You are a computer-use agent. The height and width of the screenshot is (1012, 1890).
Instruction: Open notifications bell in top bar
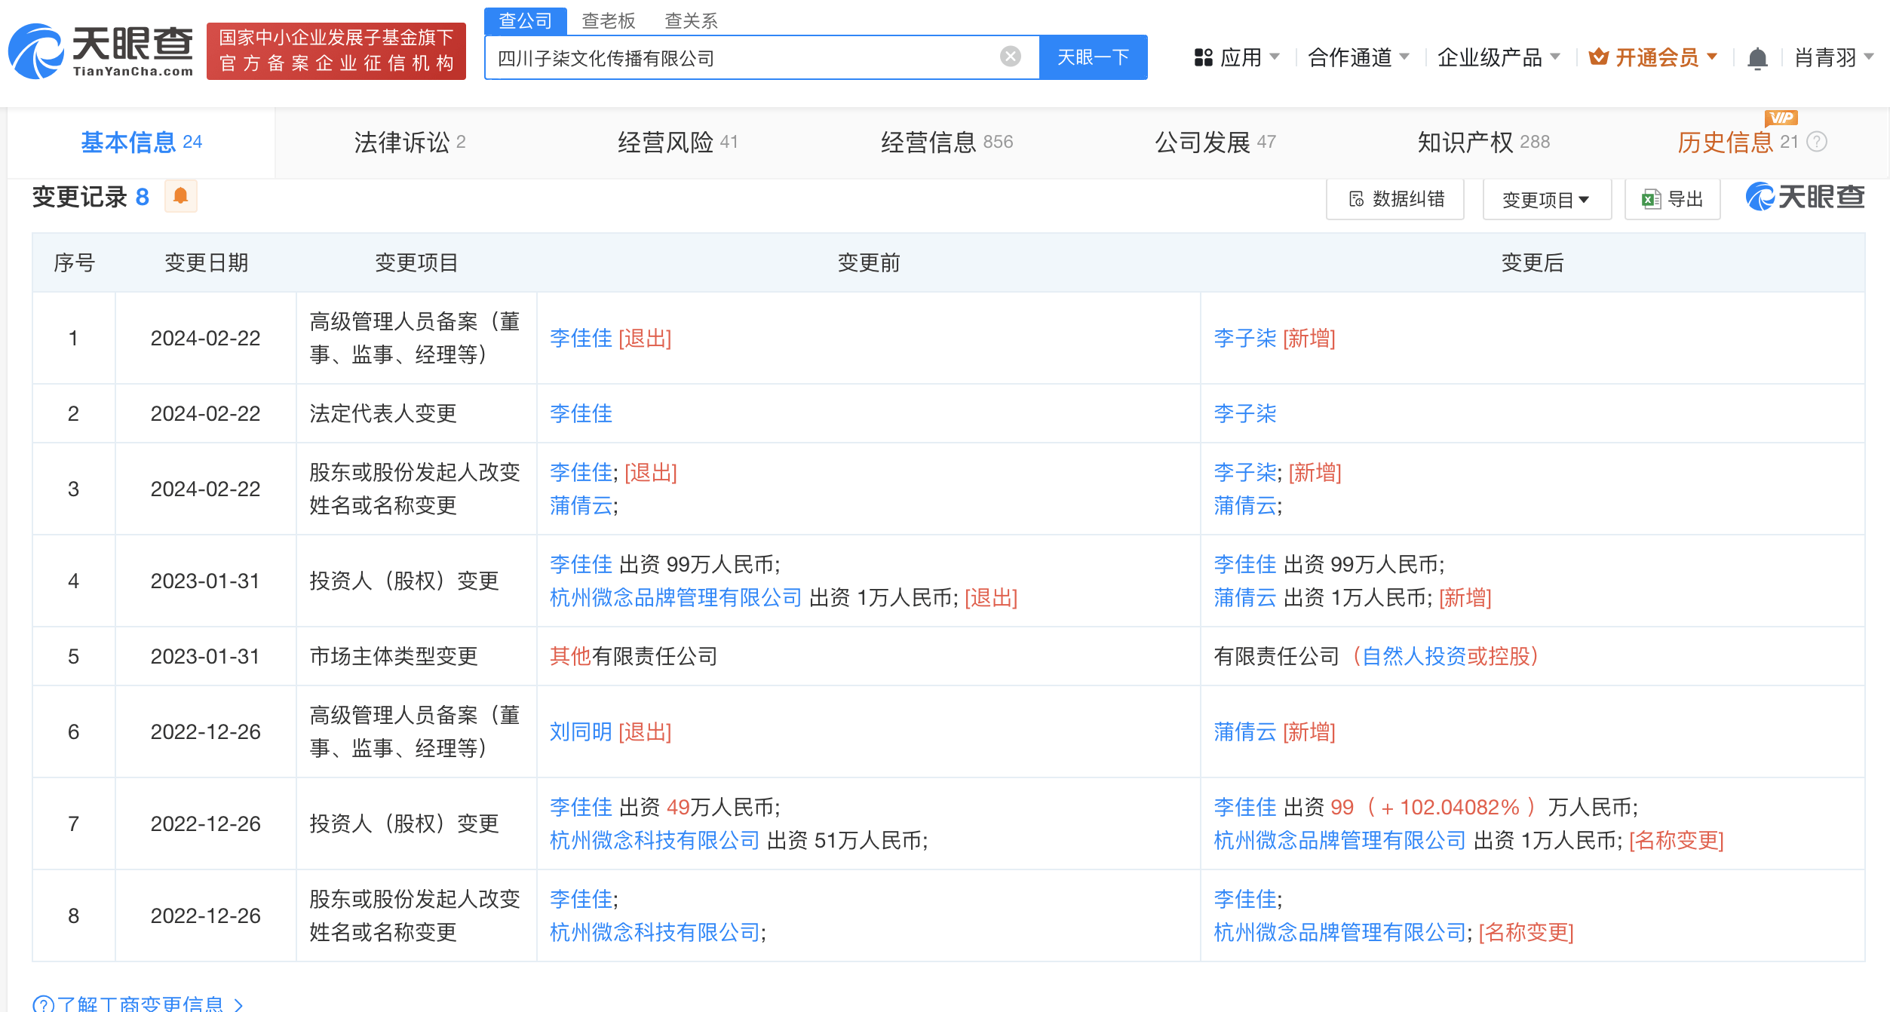pyautogui.click(x=1757, y=57)
